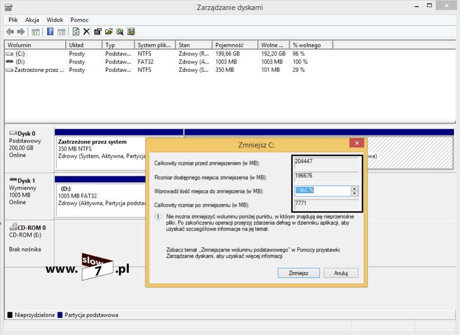Click the Forward arrow in the toolbar

(21, 32)
